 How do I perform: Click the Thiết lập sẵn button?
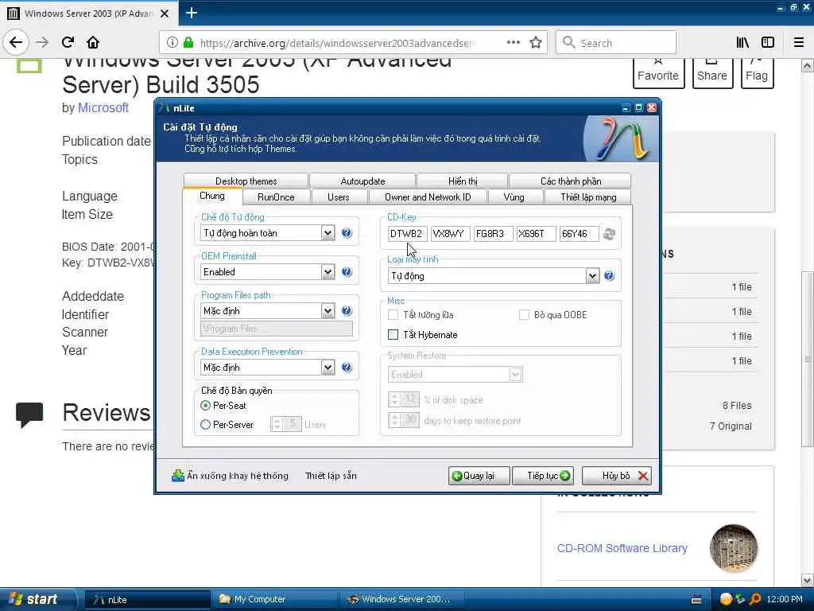(x=331, y=476)
